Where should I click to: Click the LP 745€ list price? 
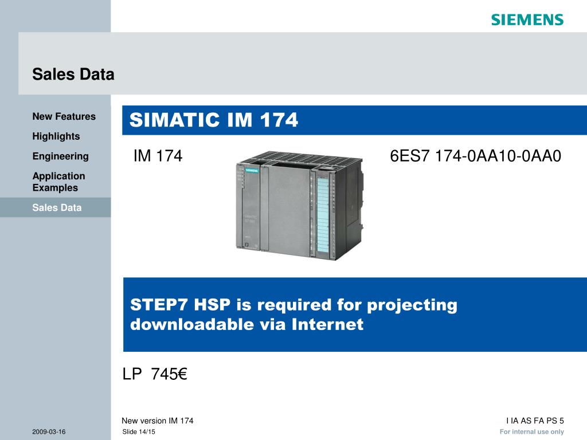[155, 374]
